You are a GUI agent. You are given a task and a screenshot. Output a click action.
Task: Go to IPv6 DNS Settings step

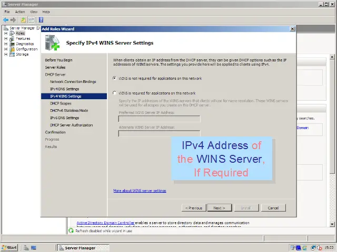pos(64,118)
